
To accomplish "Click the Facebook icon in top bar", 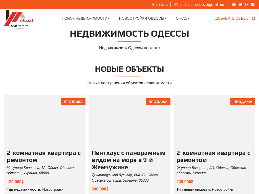I will click(234, 5).
